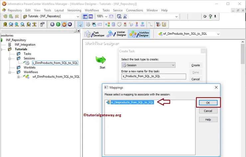Click the workspace vertical scrollbar up arrow

coord(243,42)
